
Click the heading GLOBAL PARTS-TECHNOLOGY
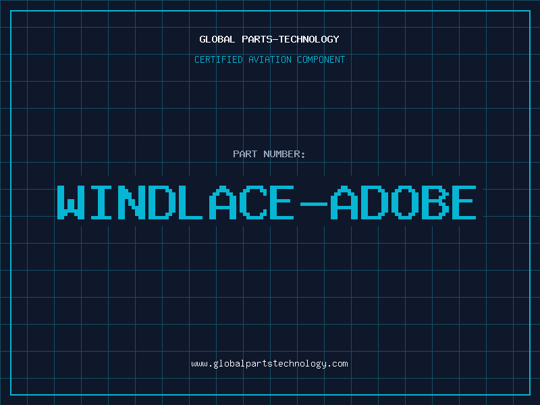point(269,39)
